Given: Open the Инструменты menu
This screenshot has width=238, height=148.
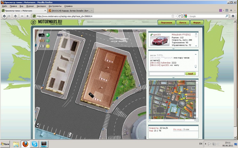Looking at the screenshot, I should (x=55, y=6).
